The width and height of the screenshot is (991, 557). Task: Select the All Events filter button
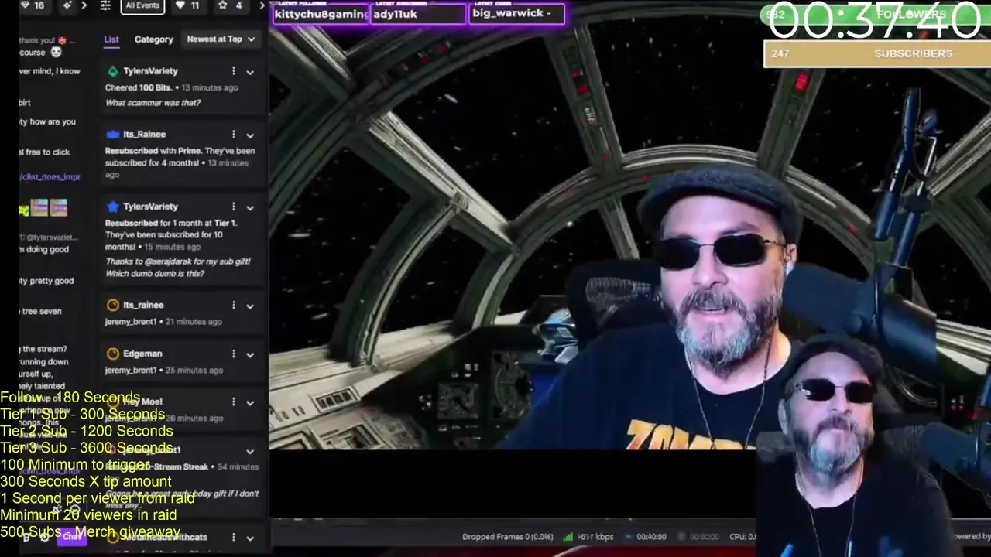[x=142, y=5]
